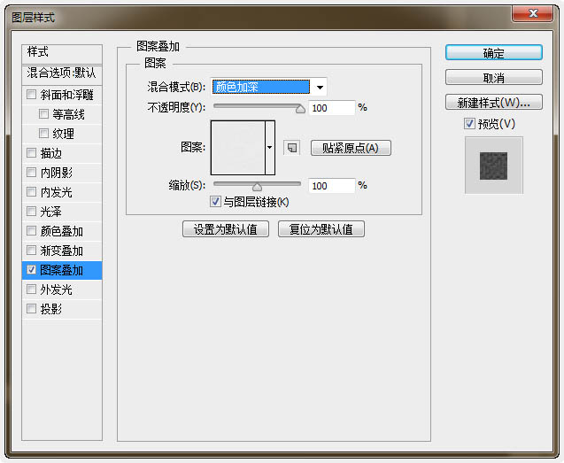Select the 描边 style entry label

click(x=50, y=153)
